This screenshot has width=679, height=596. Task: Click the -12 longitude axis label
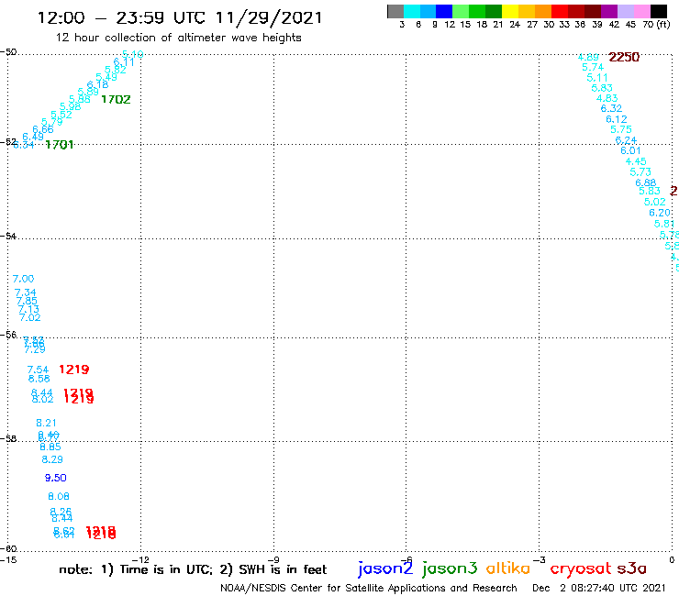pos(140,559)
